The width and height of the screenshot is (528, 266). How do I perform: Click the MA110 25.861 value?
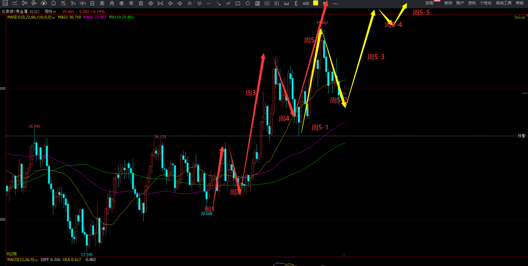tap(121, 17)
